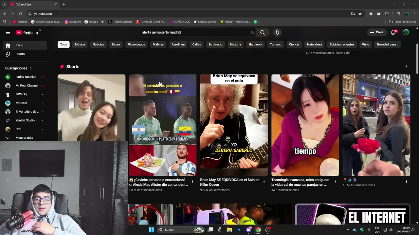Click the Windows taskbar Buscar search box
Viewport: 419px width, 235px height.
tap(181, 230)
